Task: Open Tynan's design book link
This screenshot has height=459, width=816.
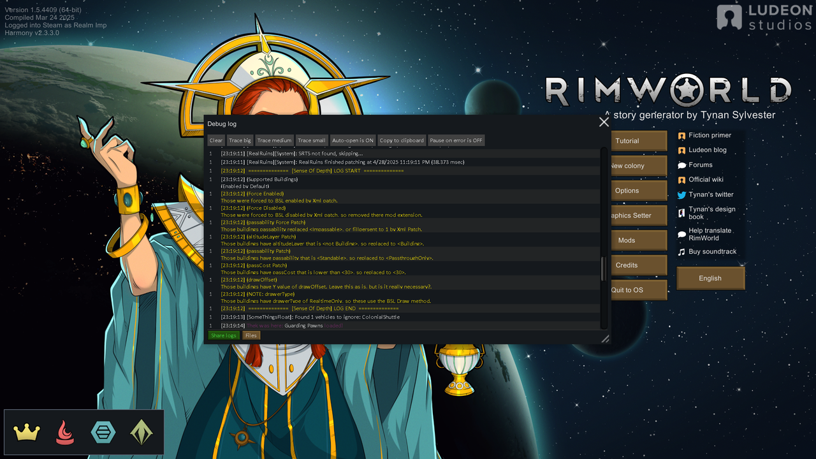Action: pyautogui.click(x=712, y=213)
